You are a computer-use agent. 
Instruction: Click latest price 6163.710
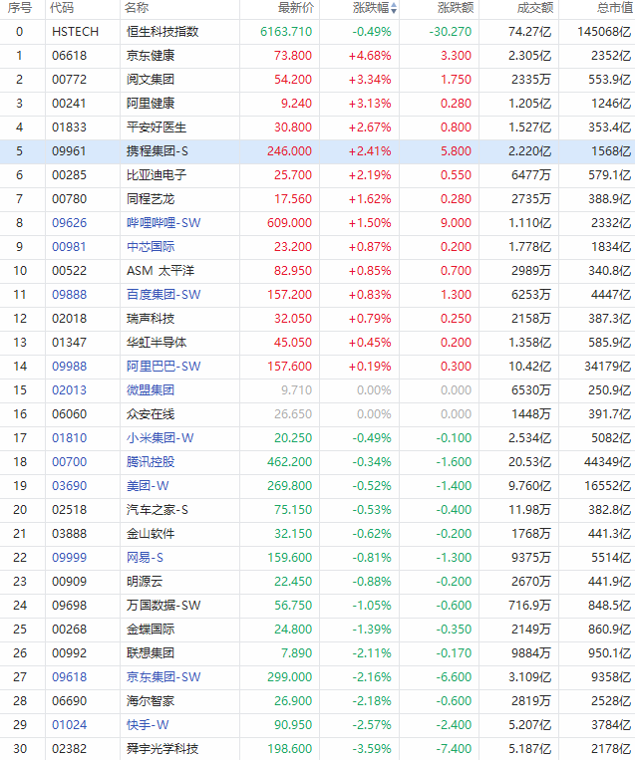pos(286,32)
